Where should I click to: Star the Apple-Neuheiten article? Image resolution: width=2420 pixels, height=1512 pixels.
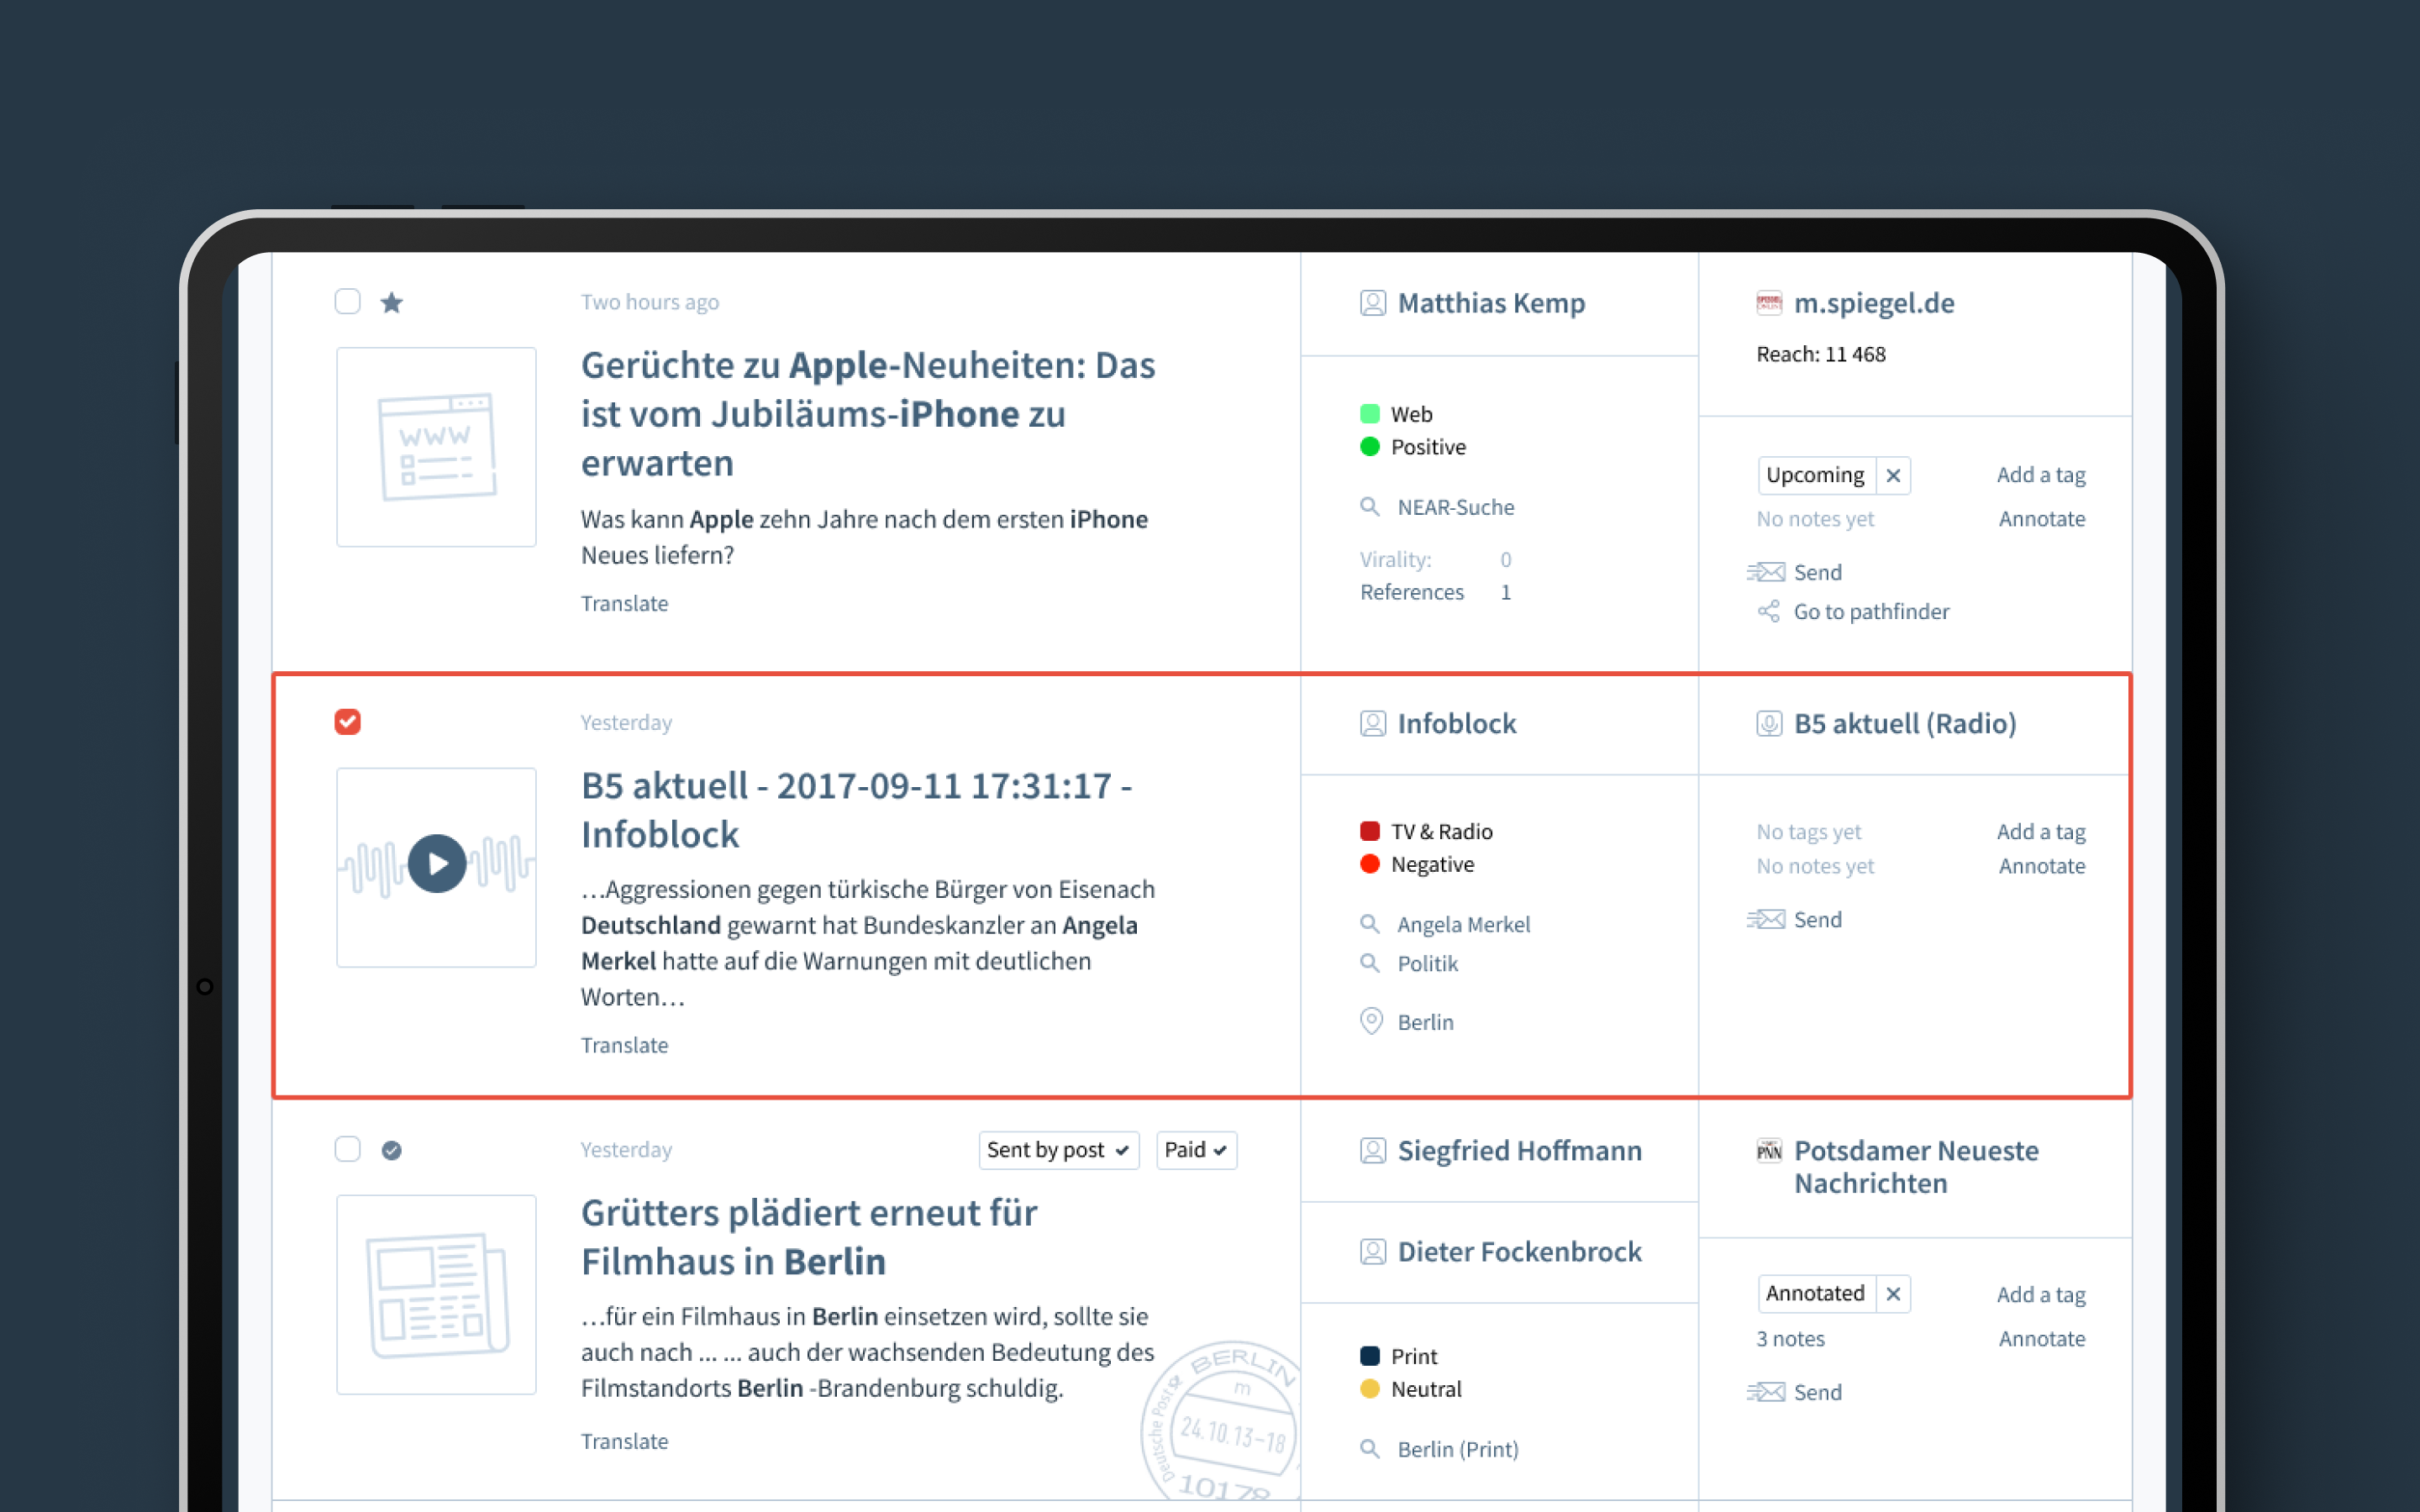point(392,302)
